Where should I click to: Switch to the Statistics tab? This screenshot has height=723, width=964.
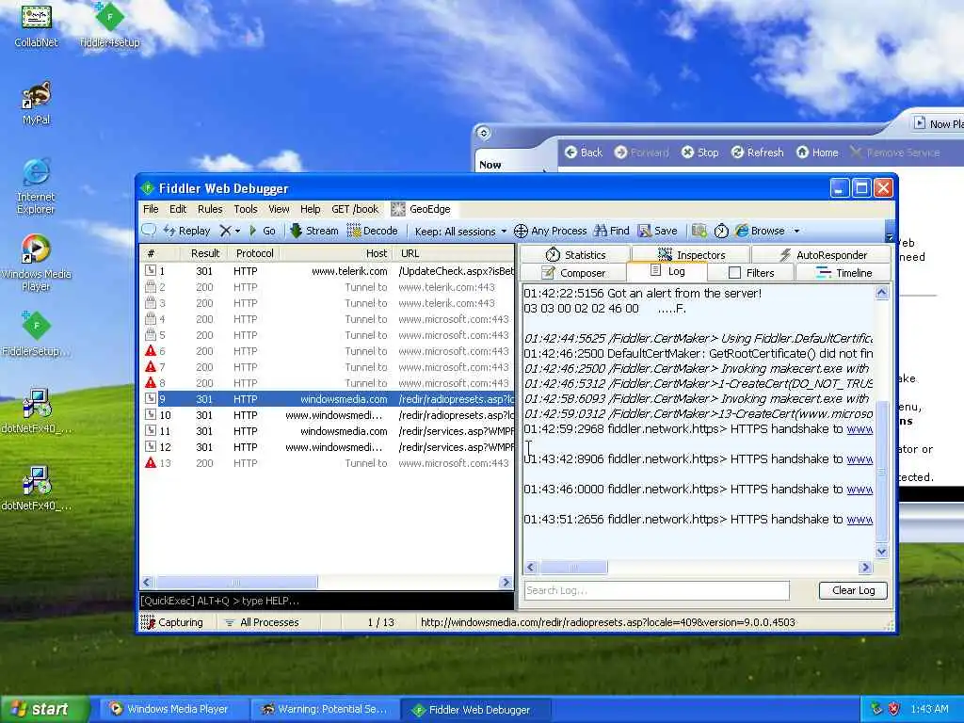click(x=575, y=254)
